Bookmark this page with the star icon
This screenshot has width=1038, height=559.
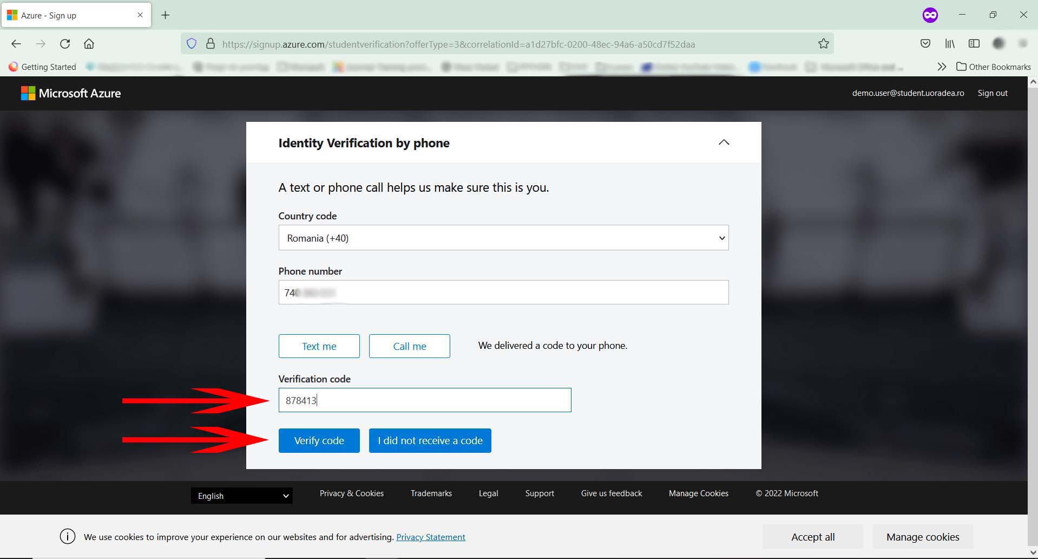click(x=823, y=44)
